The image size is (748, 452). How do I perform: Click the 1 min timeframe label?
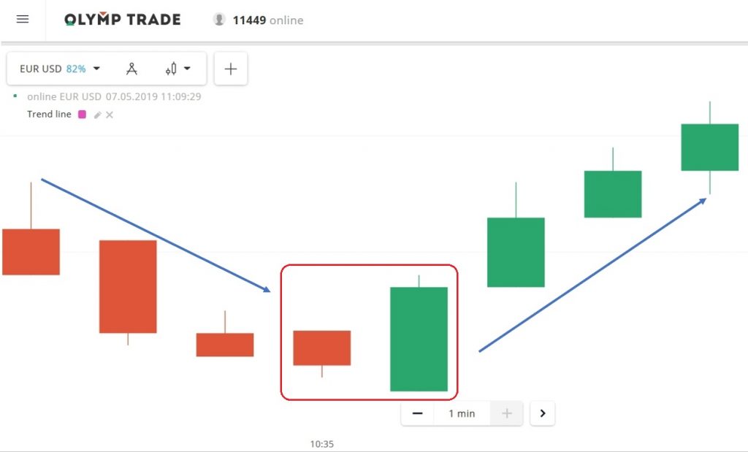coord(462,413)
